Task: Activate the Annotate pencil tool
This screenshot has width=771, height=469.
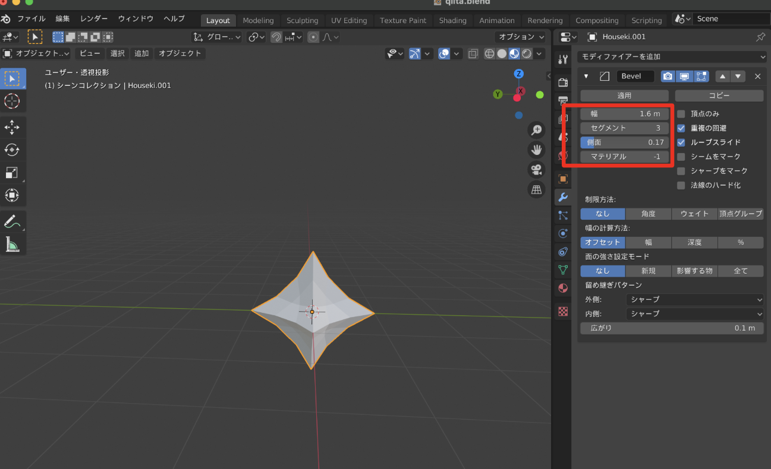Action: (12, 221)
